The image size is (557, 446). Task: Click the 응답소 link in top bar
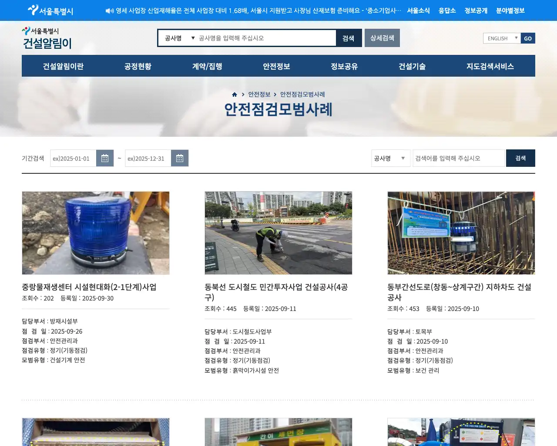click(x=447, y=10)
